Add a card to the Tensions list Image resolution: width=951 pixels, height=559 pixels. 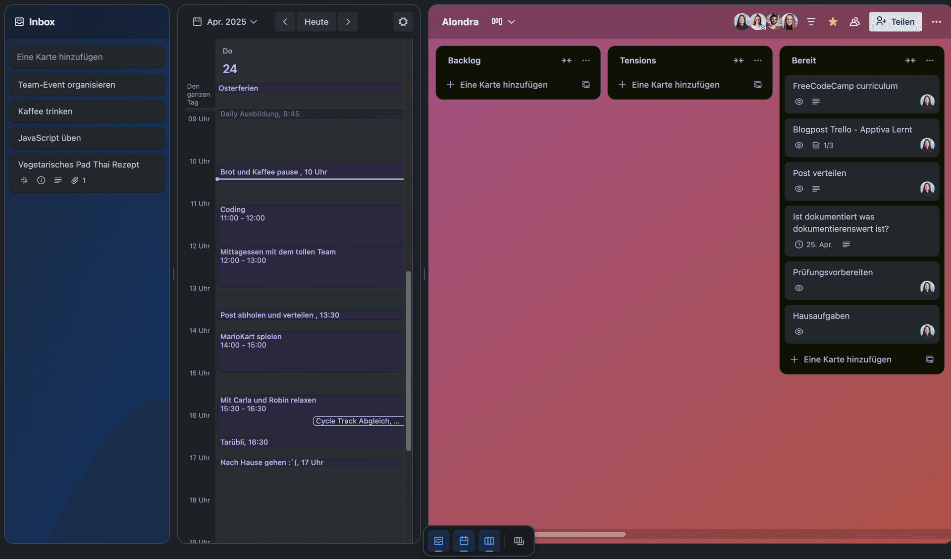pyautogui.click(x=676, y=85)
